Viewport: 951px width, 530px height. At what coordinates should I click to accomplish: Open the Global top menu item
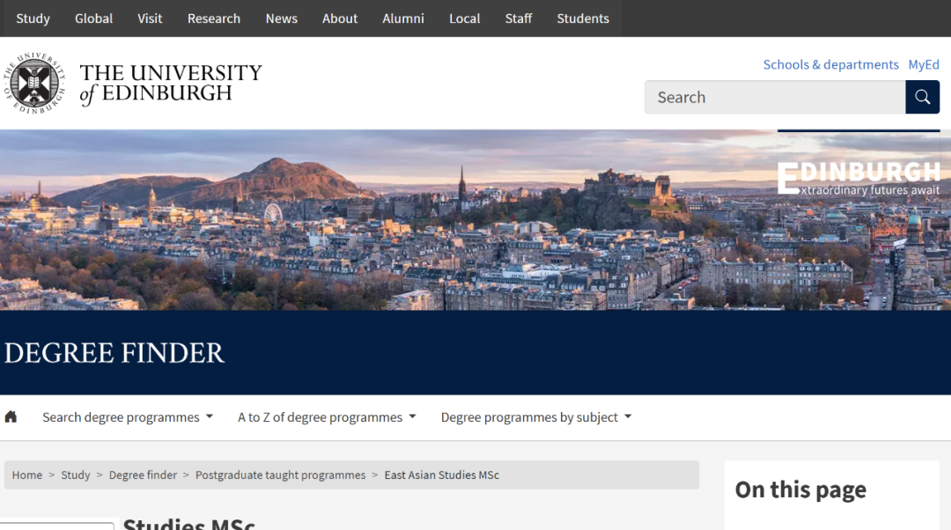pyautogui.click(x=93, y=18)
